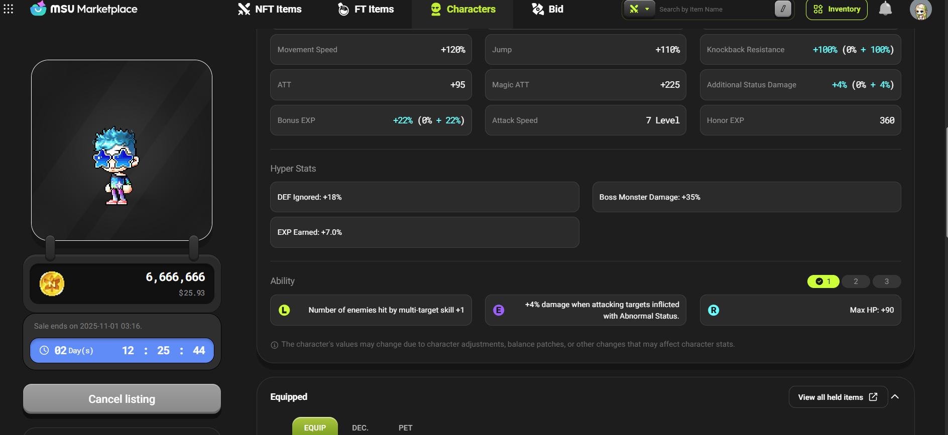The height and width of the screenshot is (435, 948).
Task: Go to the FT Items tab
Action: pos(366,9)
